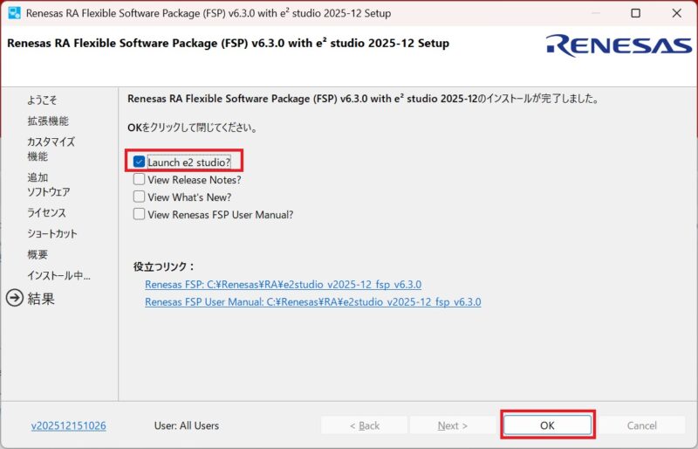Select the ようこそ step in sidebar
This screenshot has width=698, height=449.
pyautogui.click(x=42, y=100)
